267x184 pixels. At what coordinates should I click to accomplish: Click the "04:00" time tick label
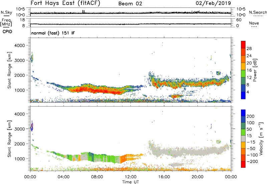coord(63,177)
